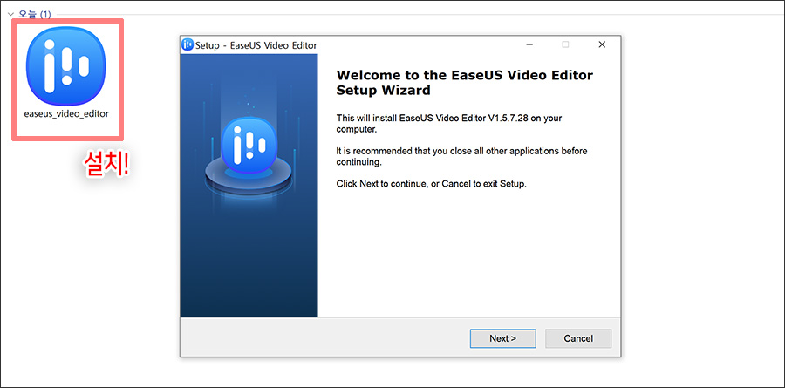Click the EaseUS logo in wizard banner

coord(249,146)
